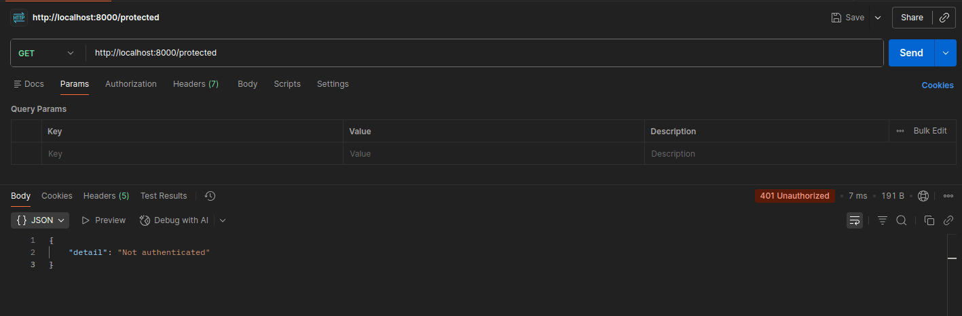Click the filter response icon
This screenshot has height=316, width=962.
(x=883, y=220)
